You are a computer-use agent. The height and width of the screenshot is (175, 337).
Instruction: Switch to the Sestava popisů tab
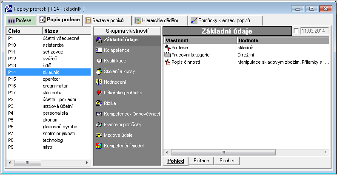(108, 20)
